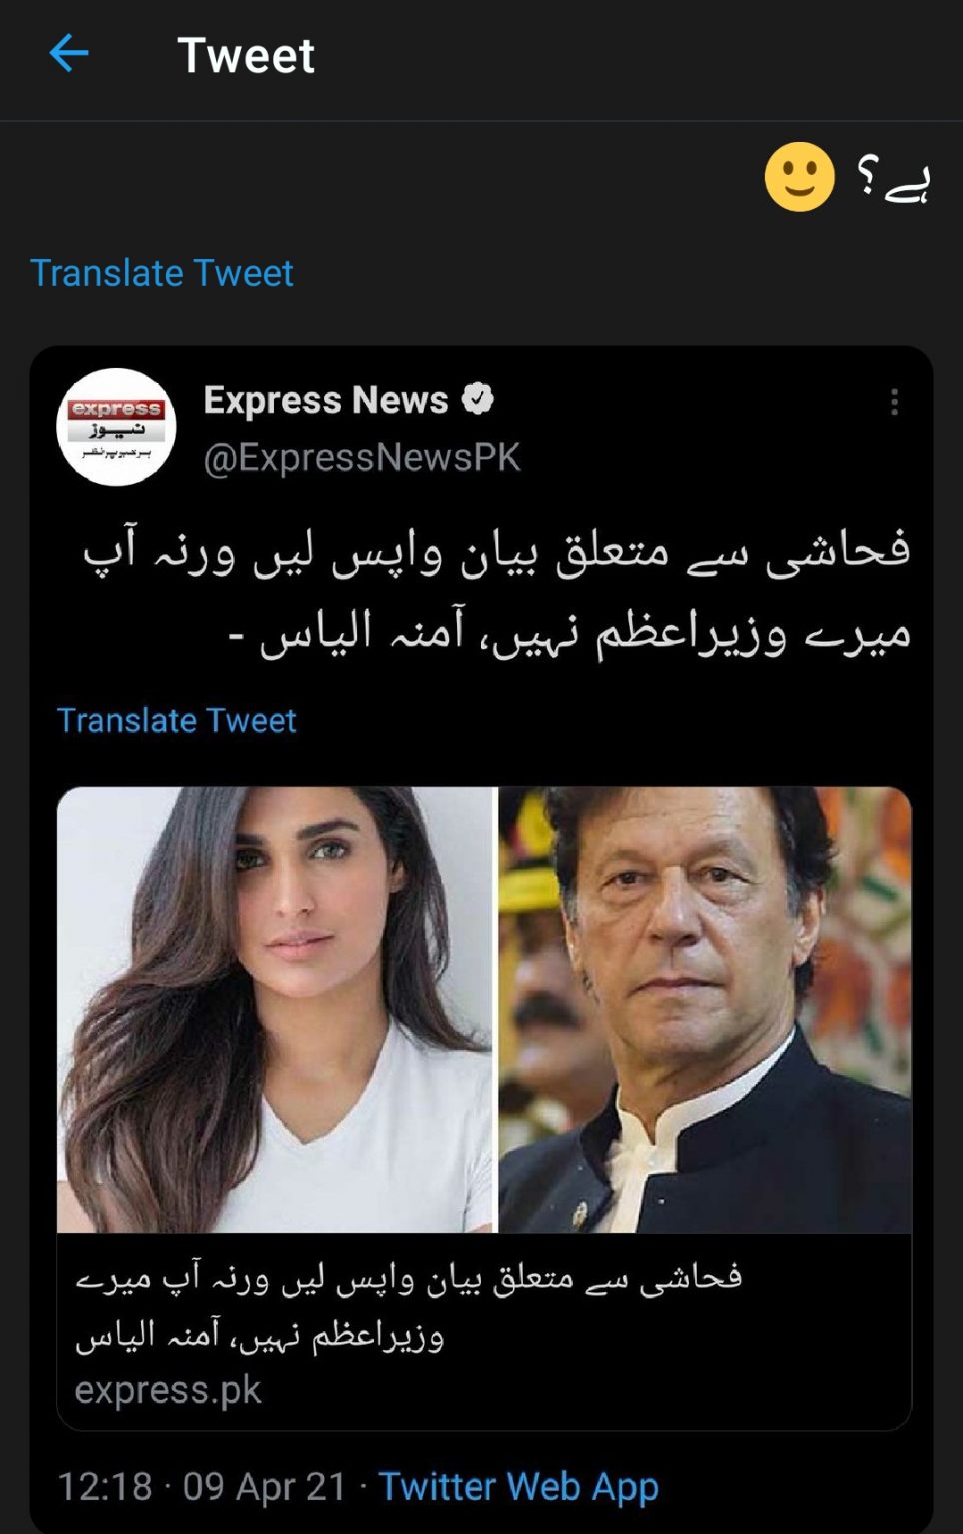Tap the verified badge beside Express News
This screenshot has width=963, height=1534.
coord(478,398)
